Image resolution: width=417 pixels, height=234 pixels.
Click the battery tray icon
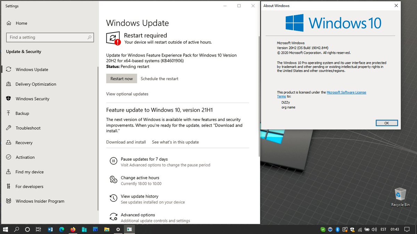tap(367, 229)
